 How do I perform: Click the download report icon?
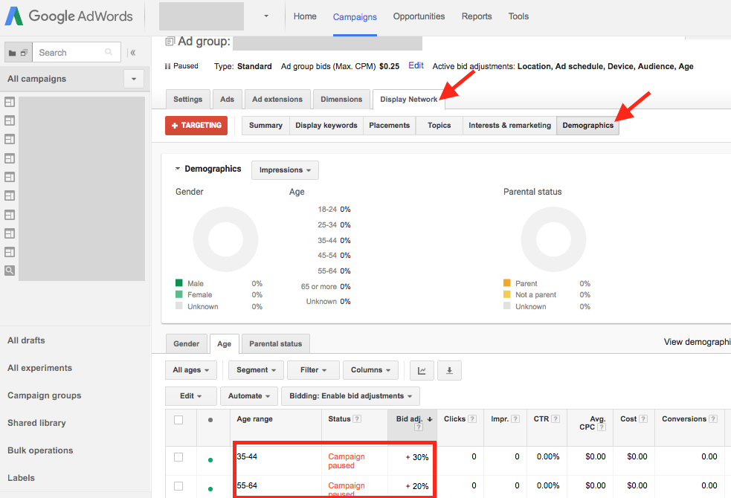click(x=449, y=370)
